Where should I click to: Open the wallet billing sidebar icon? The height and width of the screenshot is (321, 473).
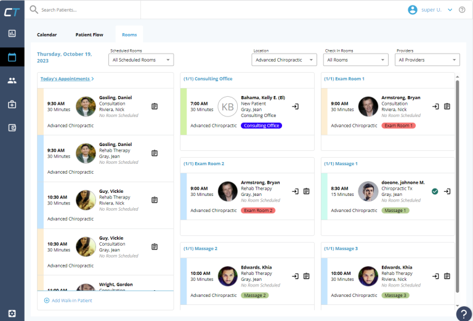(12, 128)
